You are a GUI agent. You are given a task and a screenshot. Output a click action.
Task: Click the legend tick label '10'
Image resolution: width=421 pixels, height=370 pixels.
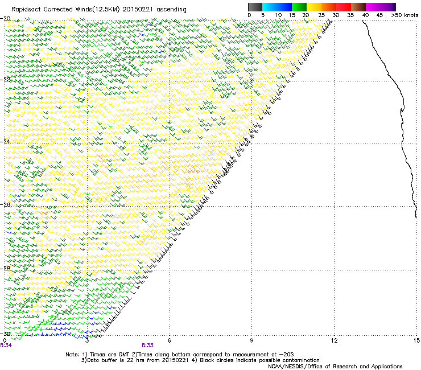point(278,15)
